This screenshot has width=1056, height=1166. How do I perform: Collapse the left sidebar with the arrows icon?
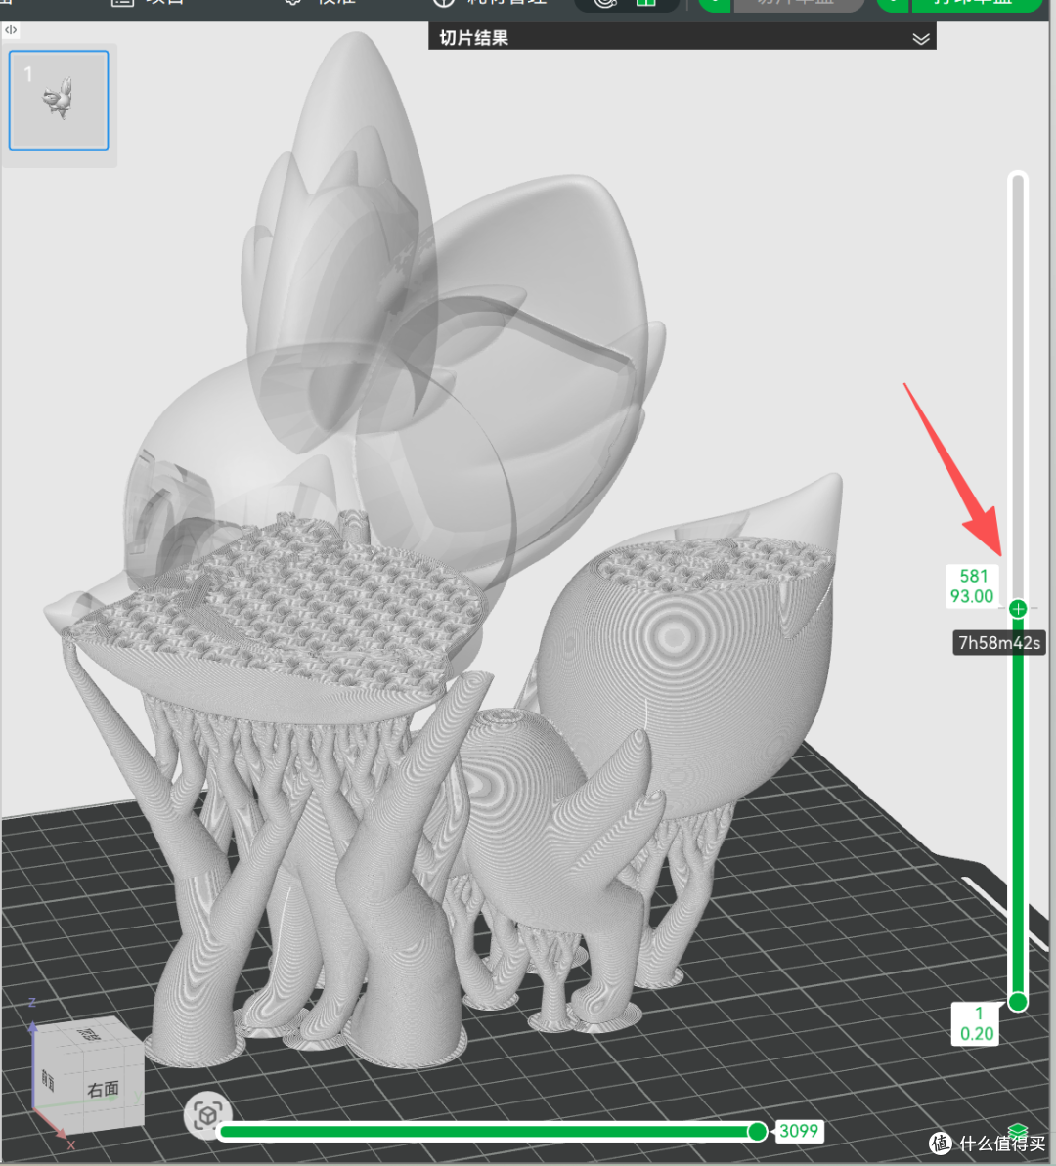click(11, 29)
